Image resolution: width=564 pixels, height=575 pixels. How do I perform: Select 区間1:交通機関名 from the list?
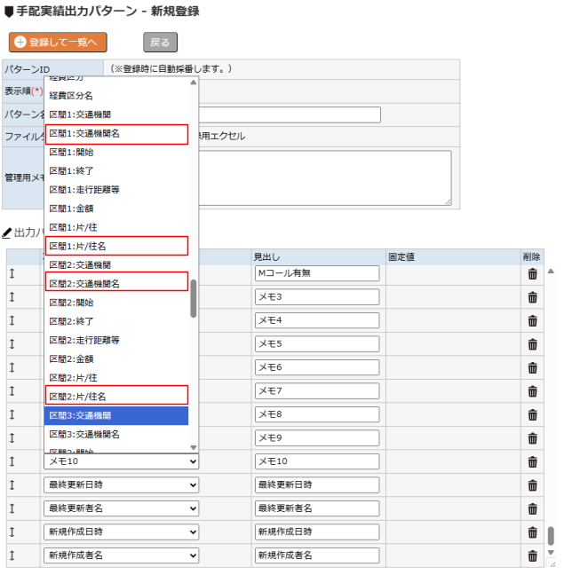tap(115, 134)
